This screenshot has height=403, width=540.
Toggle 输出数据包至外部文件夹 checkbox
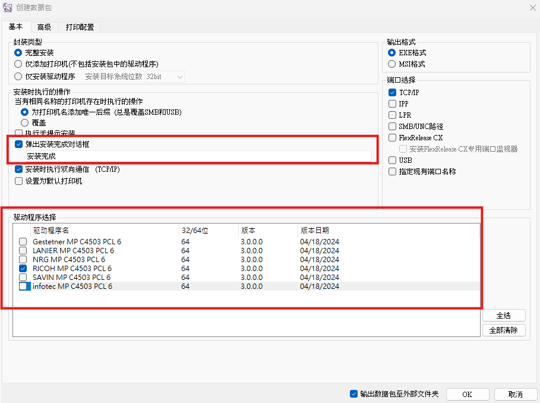[353, 393]
